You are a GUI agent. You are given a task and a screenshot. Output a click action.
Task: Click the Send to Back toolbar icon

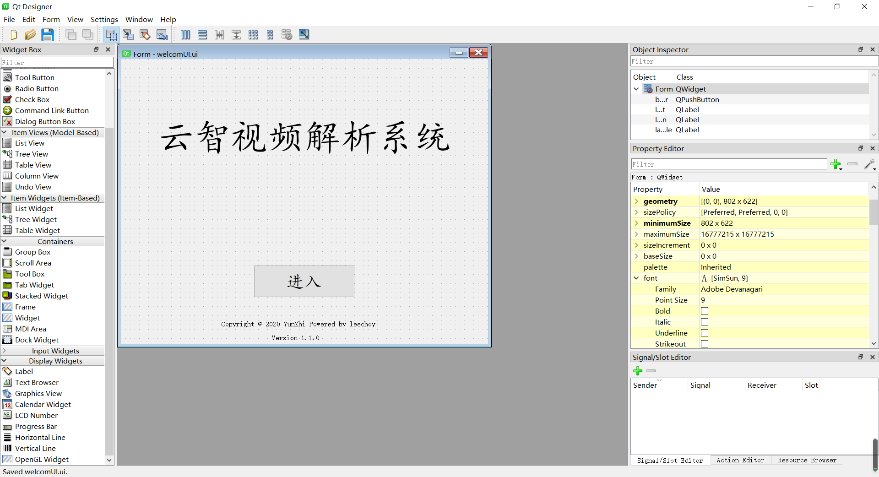87,35
